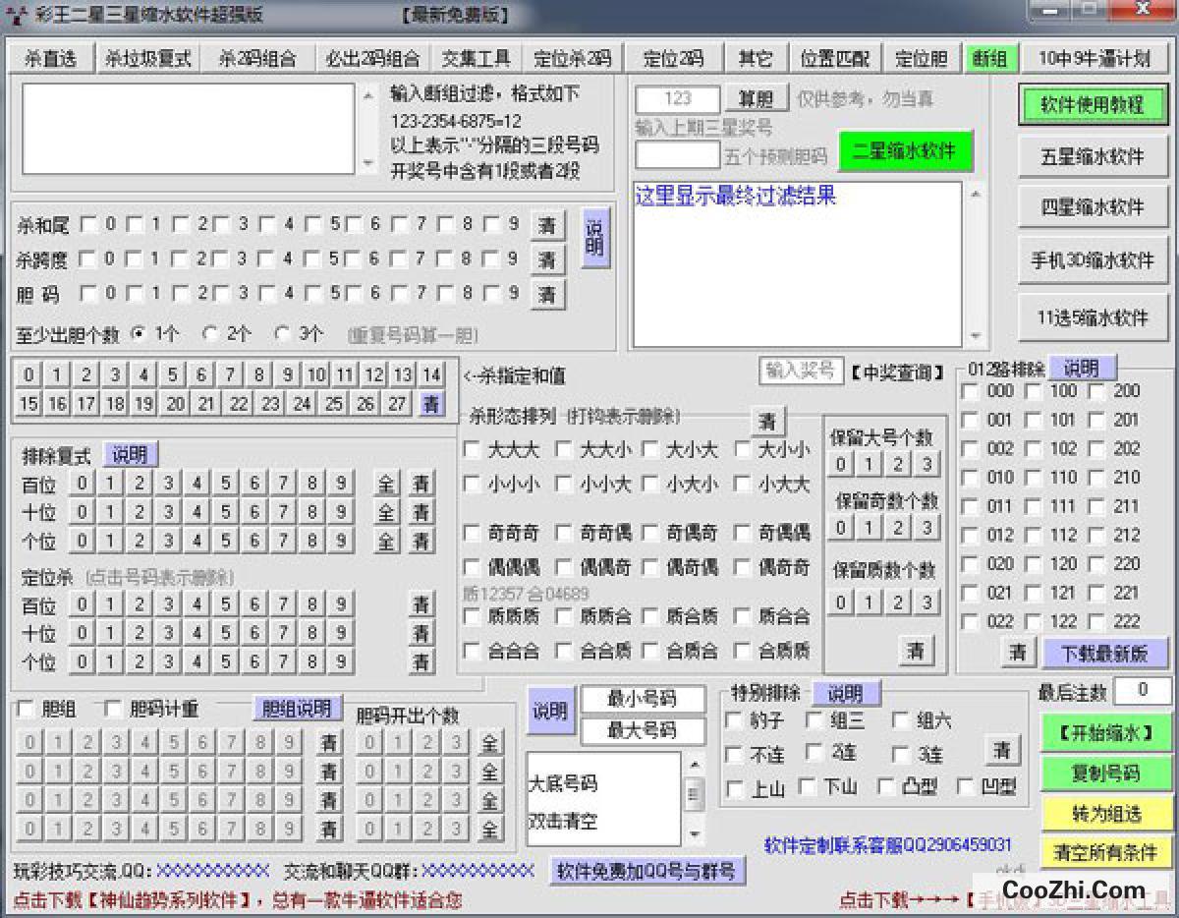Select the 2个 radio option

[209, 334]
